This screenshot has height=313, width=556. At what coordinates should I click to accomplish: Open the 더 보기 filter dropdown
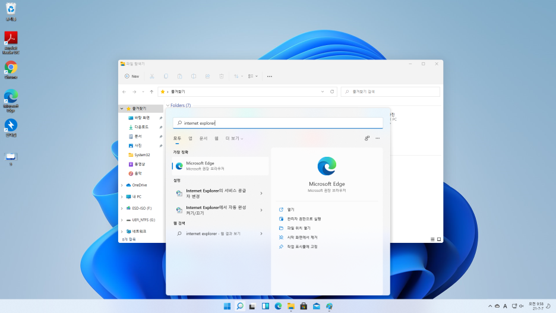tap(235, 138)
